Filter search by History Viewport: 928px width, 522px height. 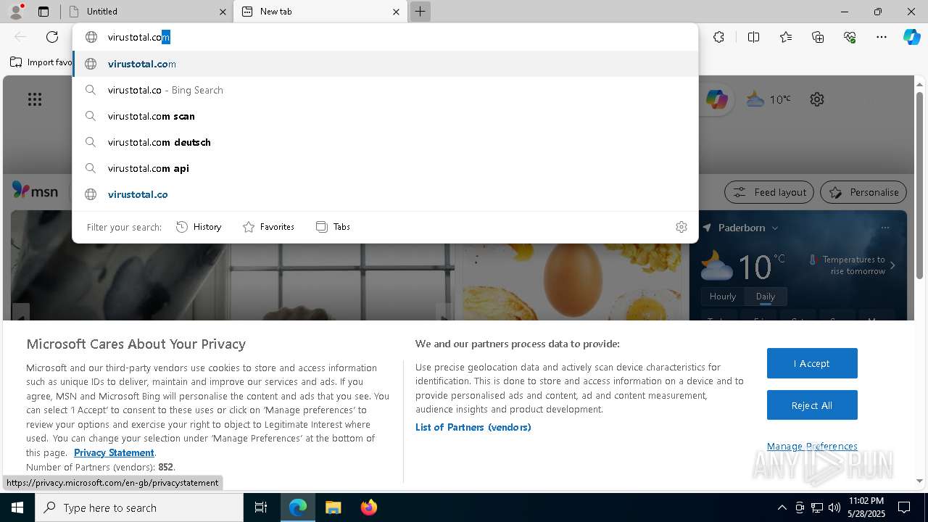(x=199, y=227)
